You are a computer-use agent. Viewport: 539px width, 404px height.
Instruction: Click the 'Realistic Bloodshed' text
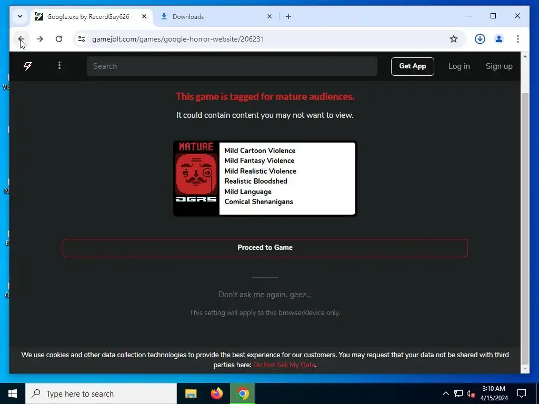click(x=256, y=181)
